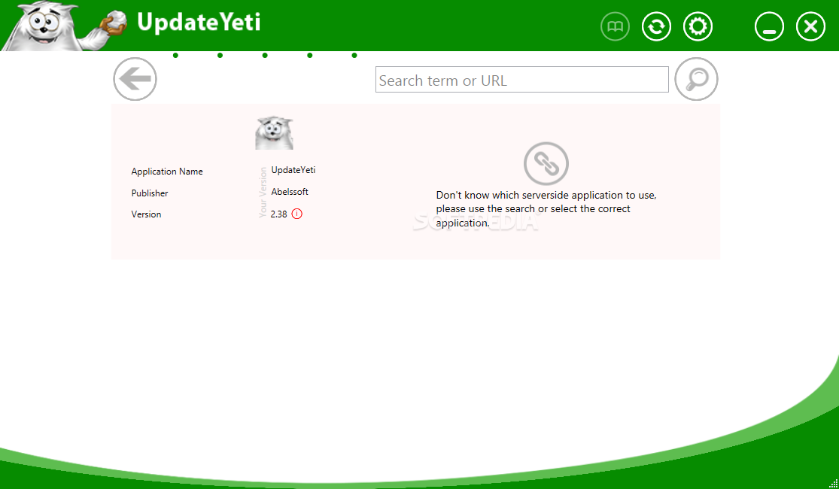Viewport: 839px width, 489px height.
Task: Click the window resize grip
Action: [x=832, y=483]
